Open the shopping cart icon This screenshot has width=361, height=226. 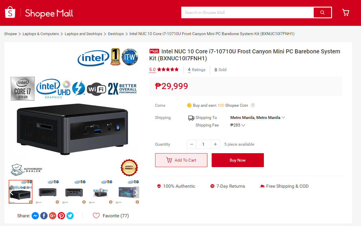coord(345,12)
